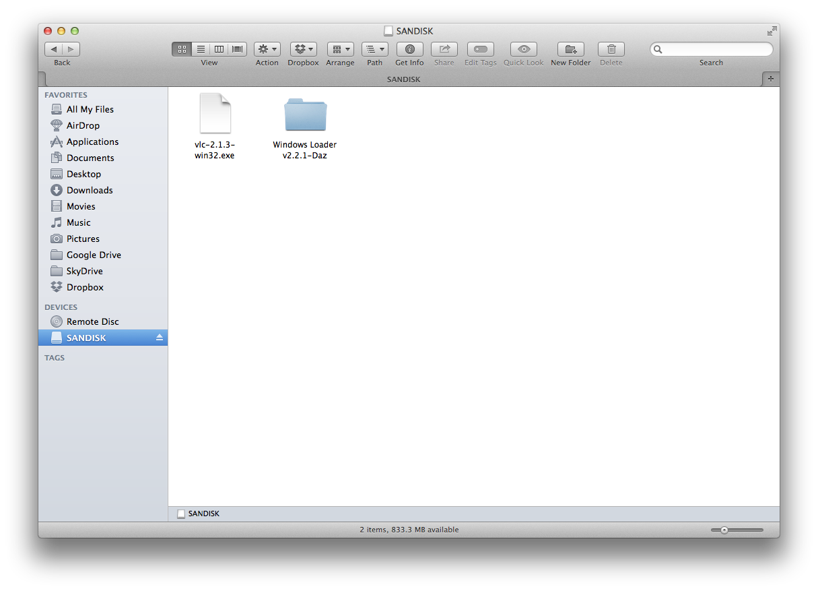This screenshot has height=591, width=818.
Task: Click the DEVICES section header
Action: click(61, 307)
